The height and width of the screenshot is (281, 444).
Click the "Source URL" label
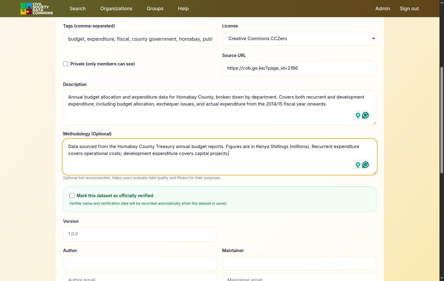[x=234, y=55]
